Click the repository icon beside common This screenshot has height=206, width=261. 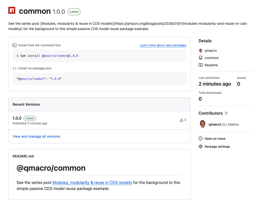pyautogui.click(x=200, y=58)
